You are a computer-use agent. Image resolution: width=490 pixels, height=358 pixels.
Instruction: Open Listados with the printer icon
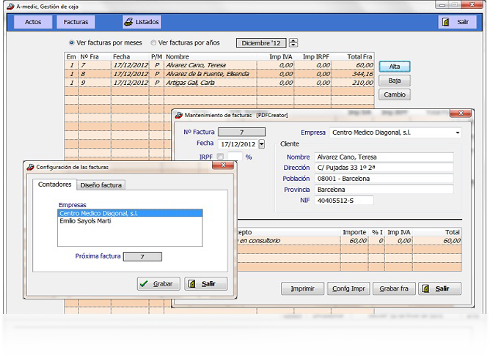(x=142, y=22)
